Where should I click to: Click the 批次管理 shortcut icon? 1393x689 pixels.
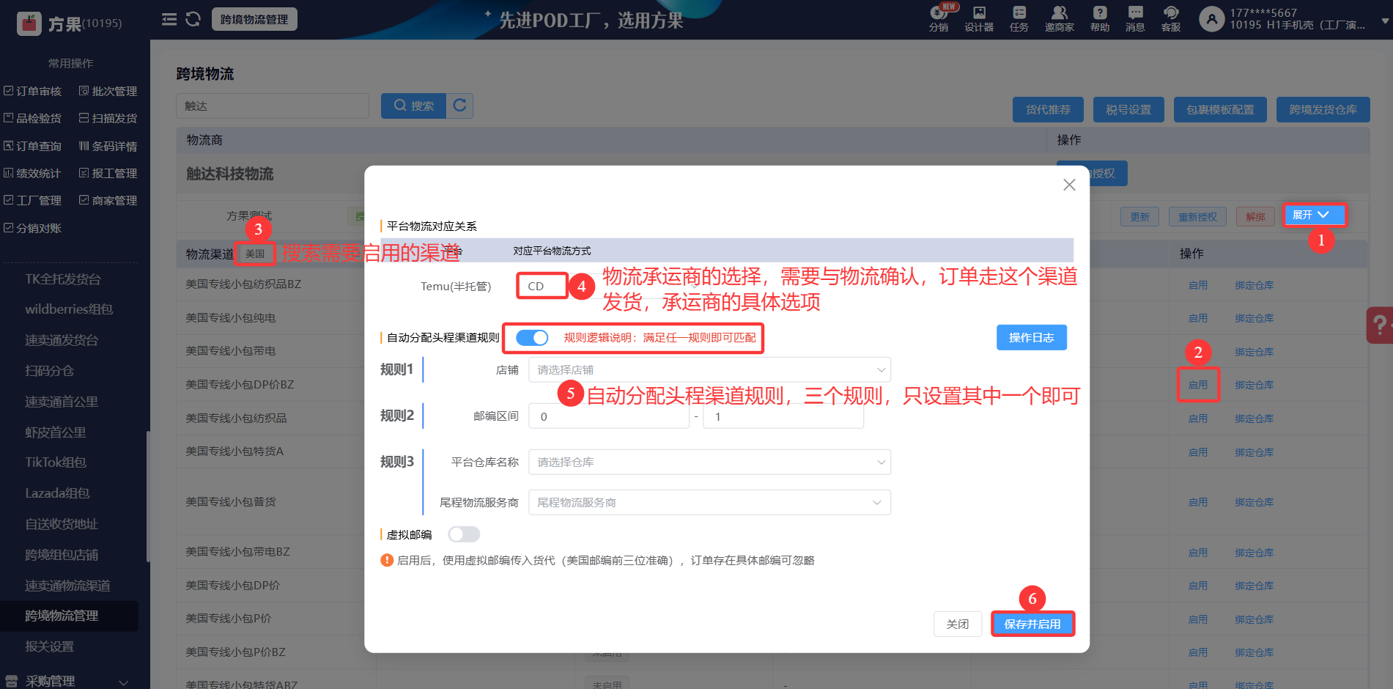tap(84, 91)
